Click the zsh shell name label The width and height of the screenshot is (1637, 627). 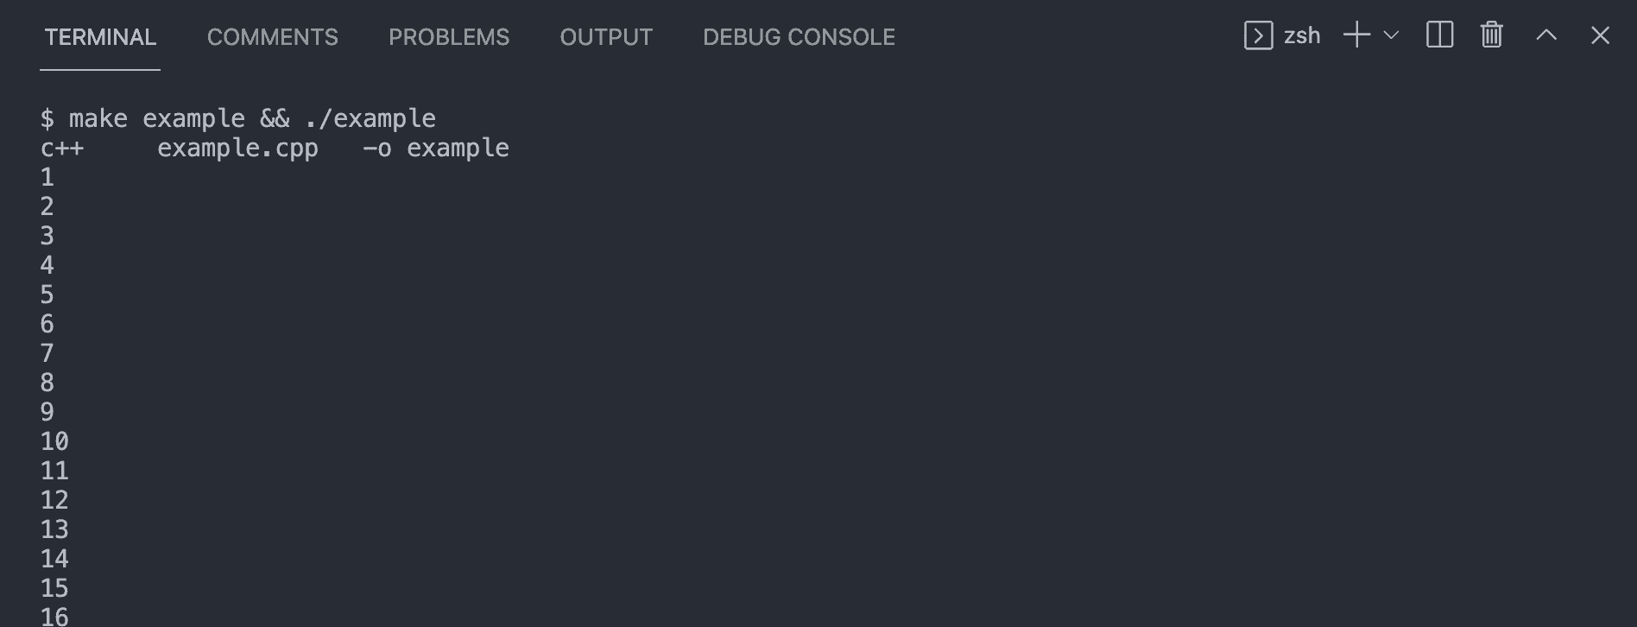click(1302, 35)
